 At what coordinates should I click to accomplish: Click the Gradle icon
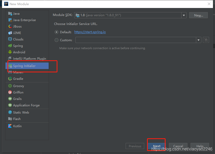coord(10,79)
